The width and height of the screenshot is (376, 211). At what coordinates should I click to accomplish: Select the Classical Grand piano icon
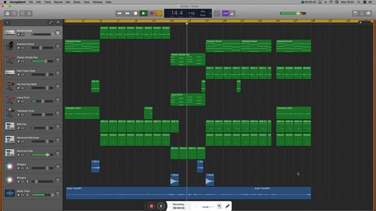(10, 46)
